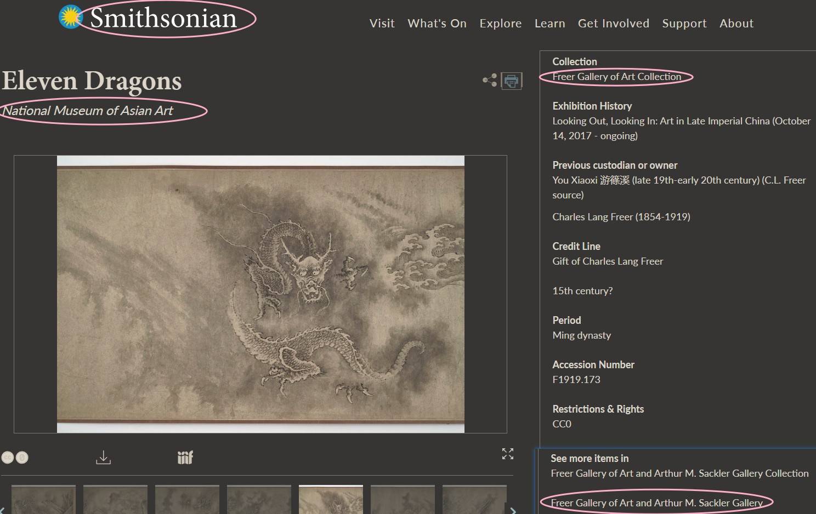Download the Eleven Dragons image
The height and width of the screenshot is (514, 816).
103,457
